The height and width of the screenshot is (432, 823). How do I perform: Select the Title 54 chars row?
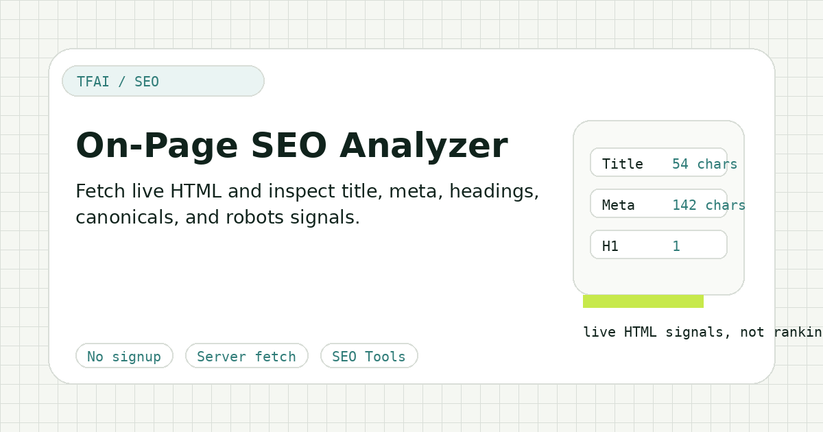pos(658,163)
